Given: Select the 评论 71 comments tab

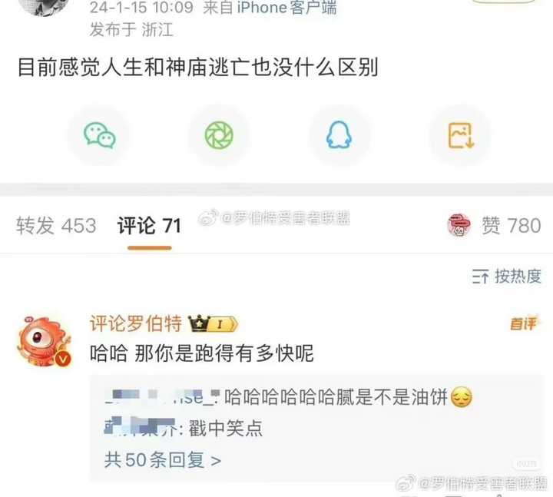Looking at the screenshot, I should (149, 226).
